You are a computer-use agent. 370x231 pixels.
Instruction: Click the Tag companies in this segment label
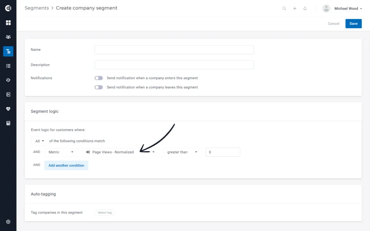57,213
